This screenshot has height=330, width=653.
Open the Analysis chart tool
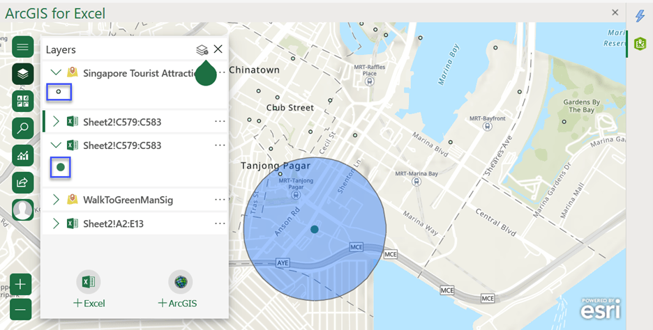pos(22,155)
